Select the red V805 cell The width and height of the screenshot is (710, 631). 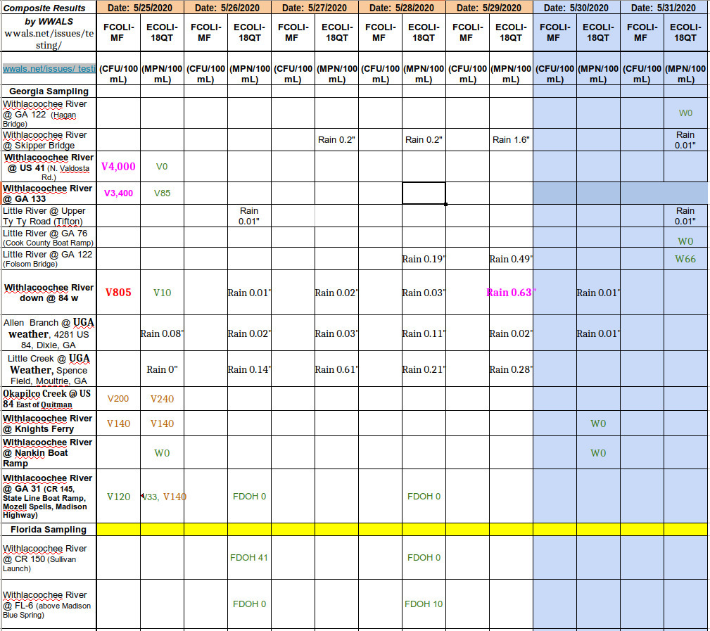coord(118,293)
